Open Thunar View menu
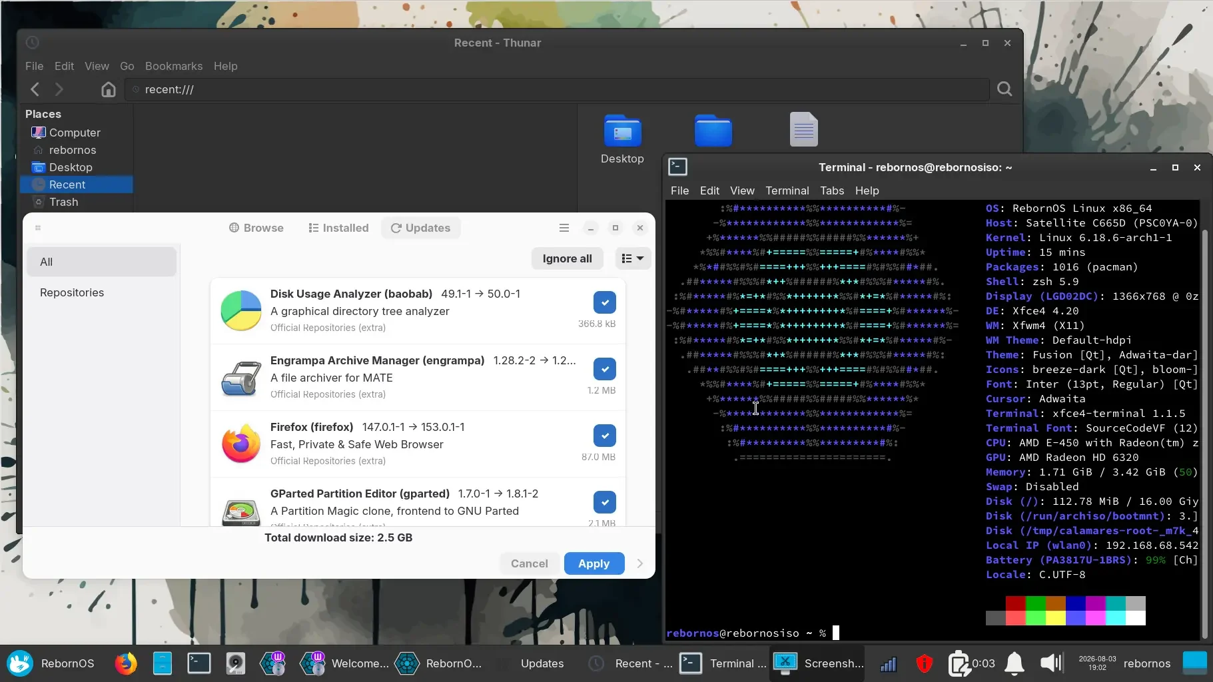Viewport: 1213px width, 682px height. [97, 66]
